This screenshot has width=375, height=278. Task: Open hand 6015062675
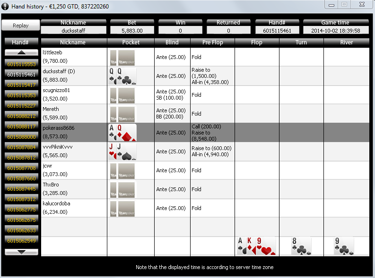click(x=21, y=220)
